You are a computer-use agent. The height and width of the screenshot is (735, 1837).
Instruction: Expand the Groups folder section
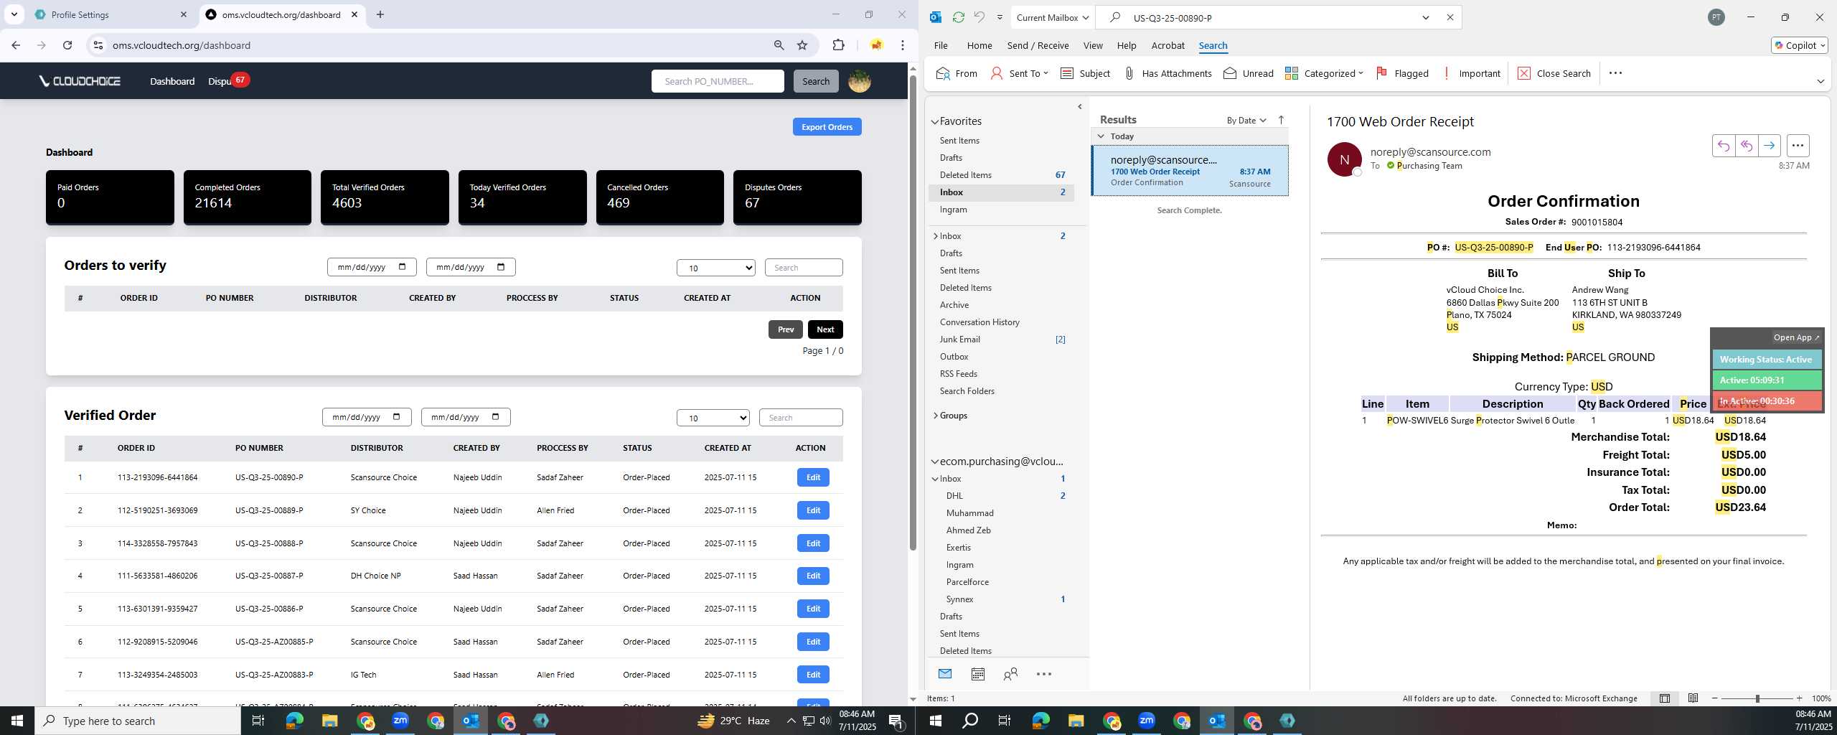(936, 416)
